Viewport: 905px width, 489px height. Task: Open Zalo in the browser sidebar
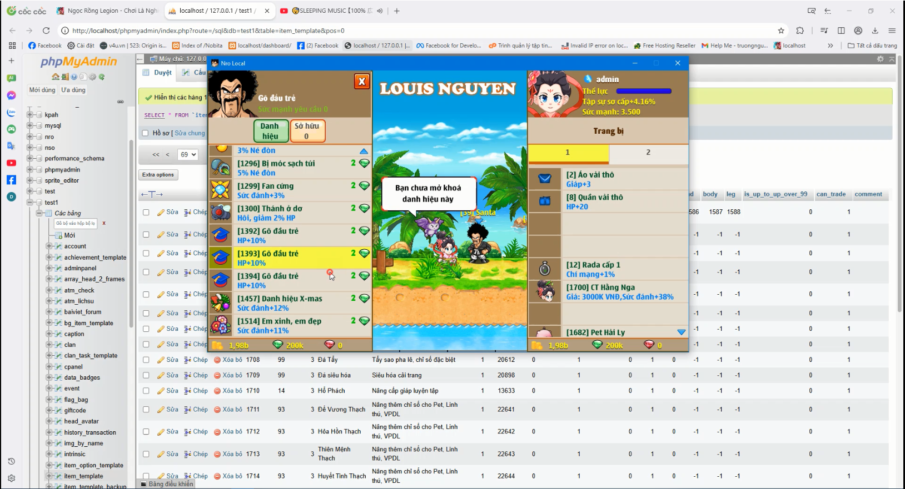click(x=11, y=113)
